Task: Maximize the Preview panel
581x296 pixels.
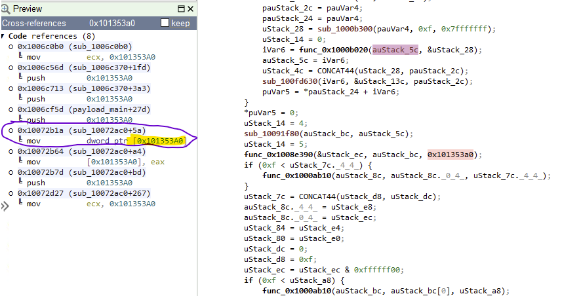Action: click(181, 9)
